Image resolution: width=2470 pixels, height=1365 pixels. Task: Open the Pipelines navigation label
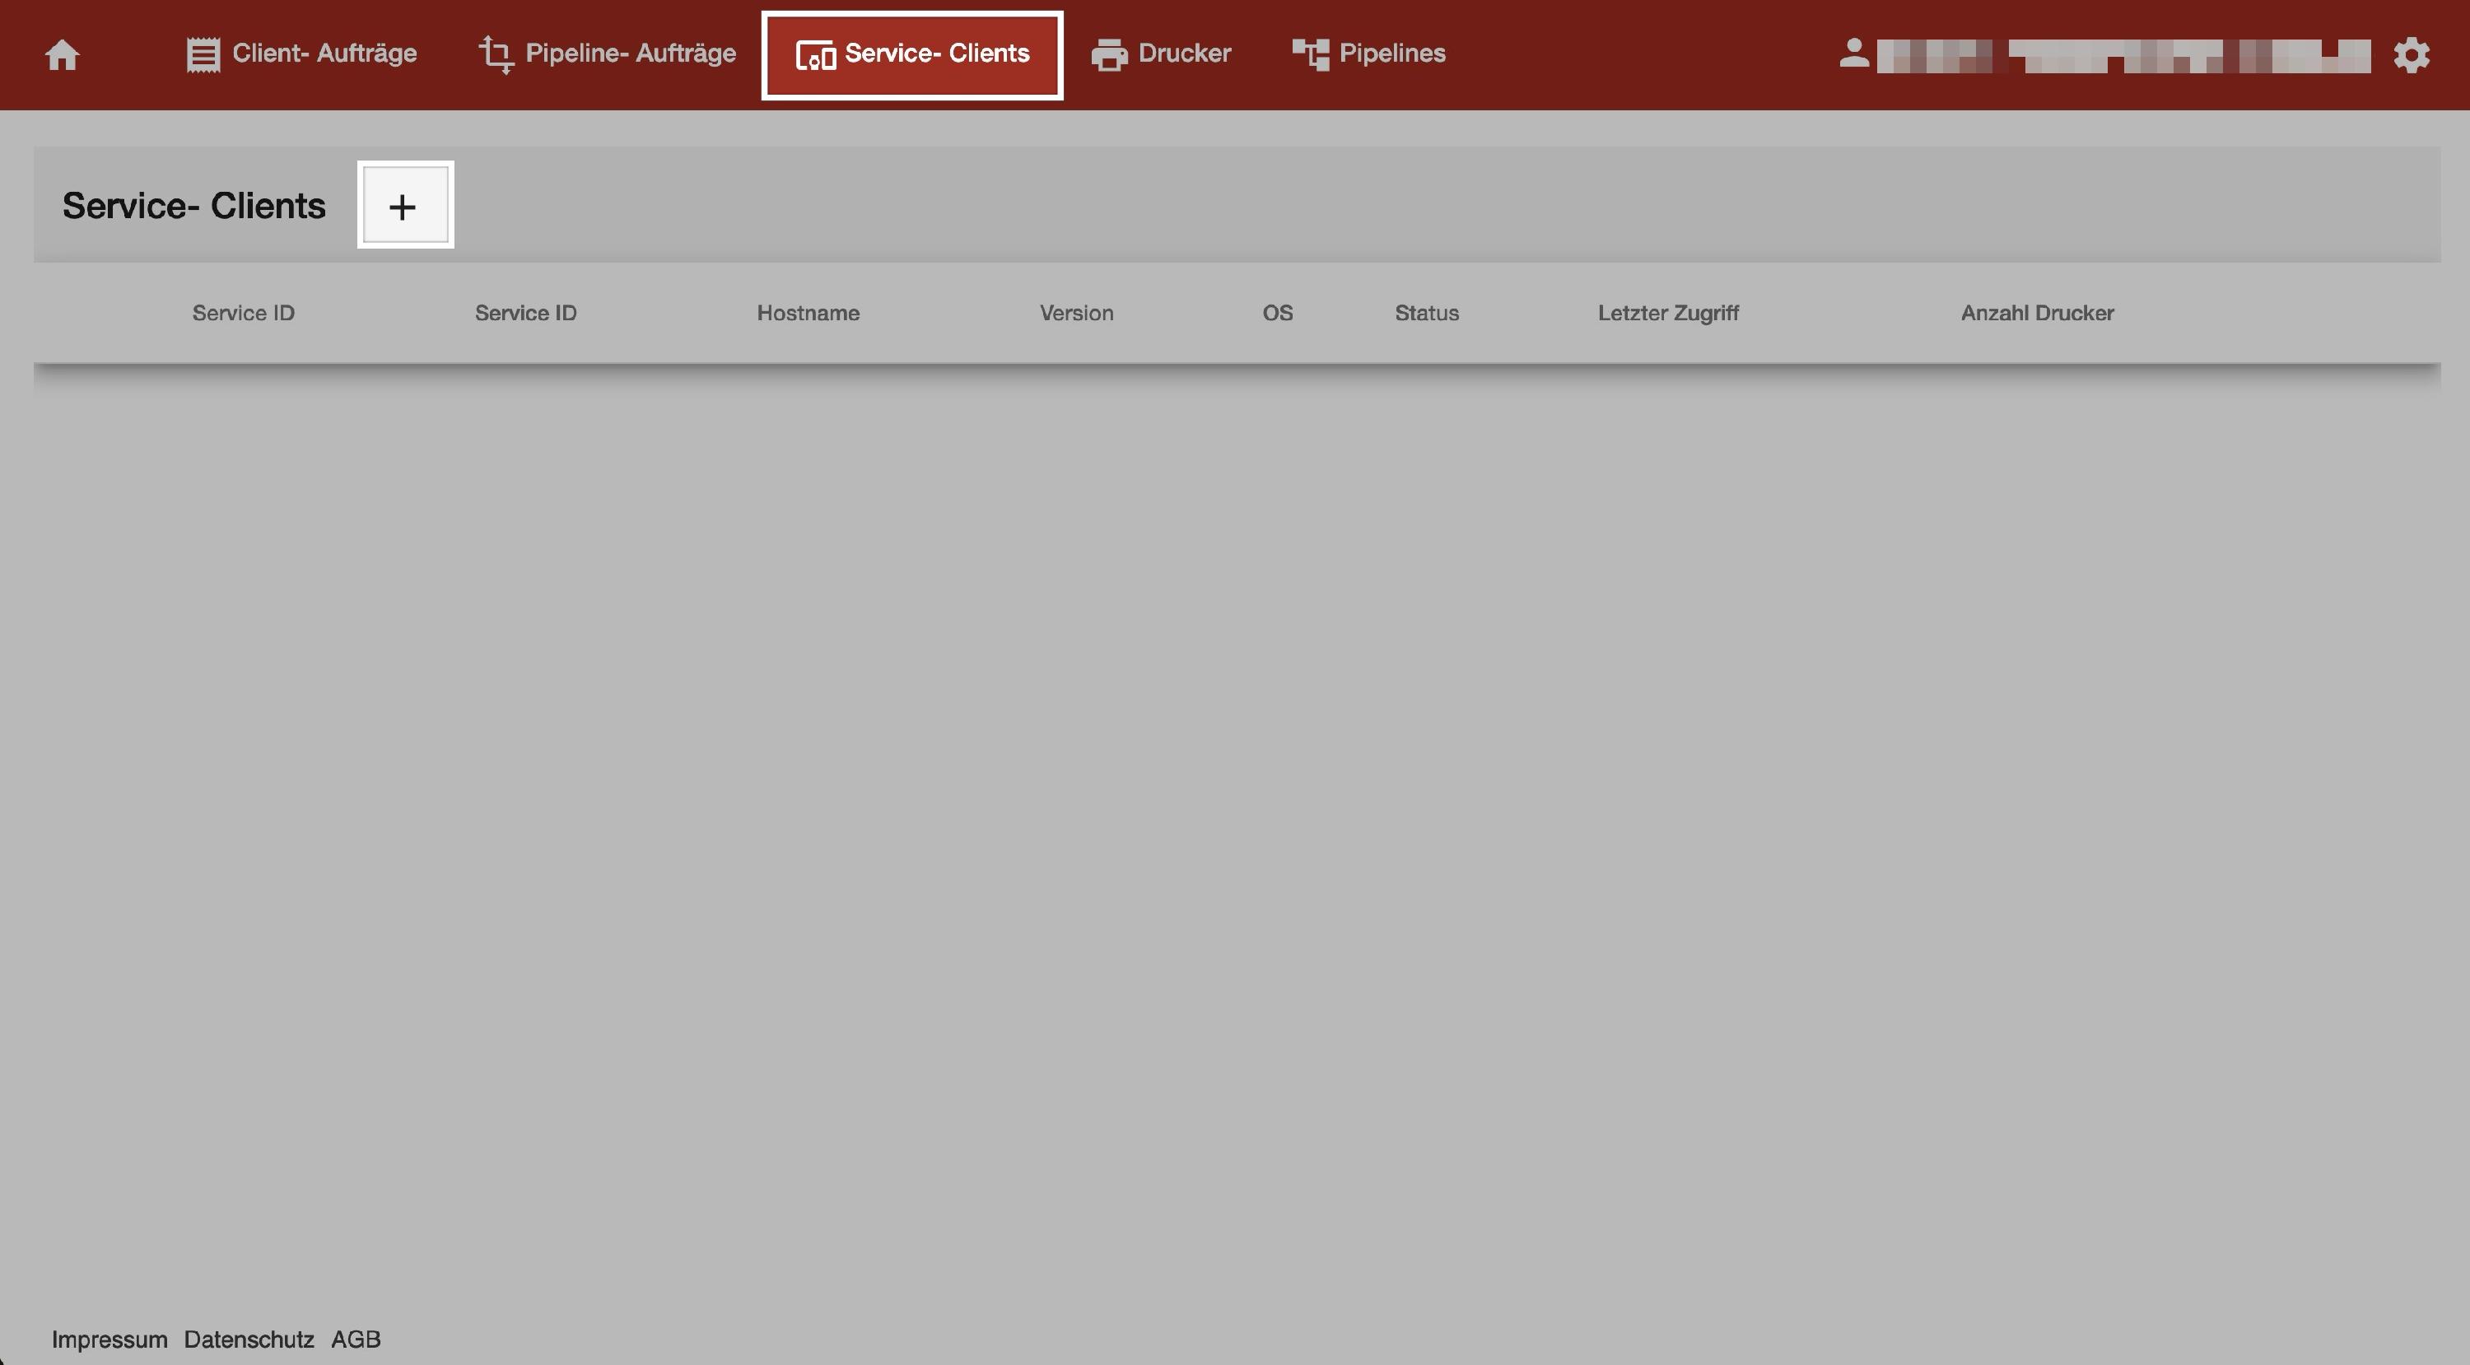click(1391, 53)
